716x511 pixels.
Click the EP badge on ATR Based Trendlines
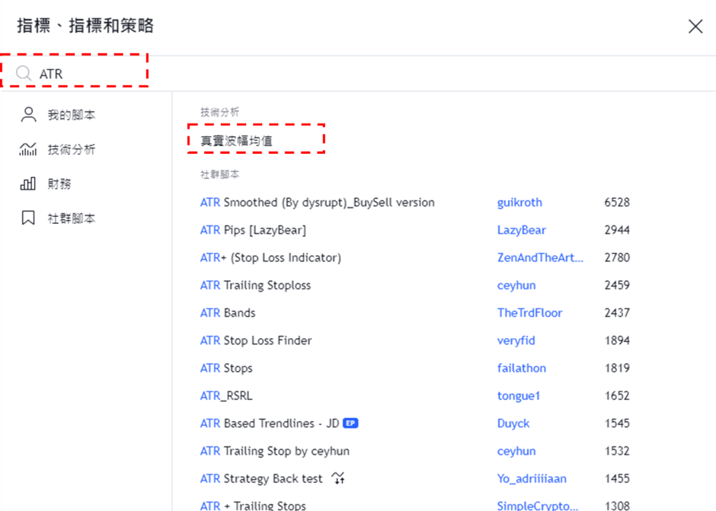pos(350,423)
